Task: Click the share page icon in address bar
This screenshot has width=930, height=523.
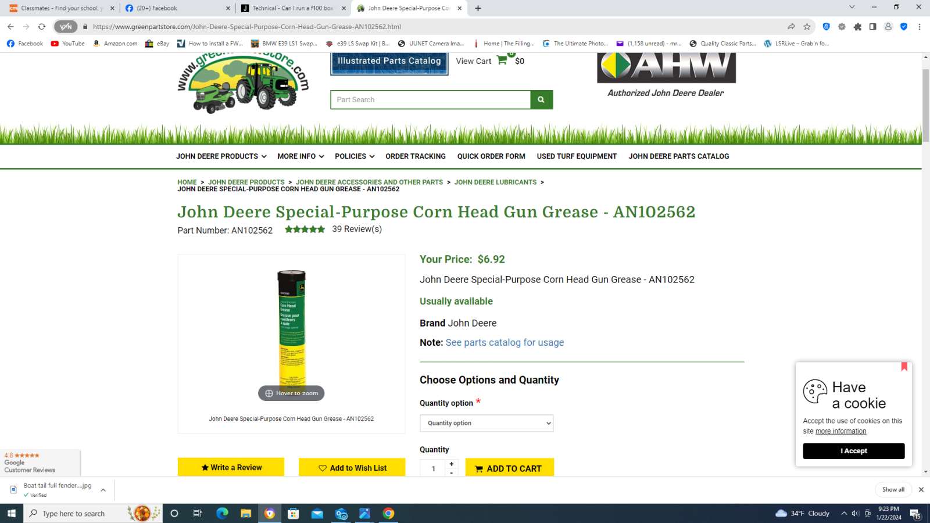Action: coord(791,27)
